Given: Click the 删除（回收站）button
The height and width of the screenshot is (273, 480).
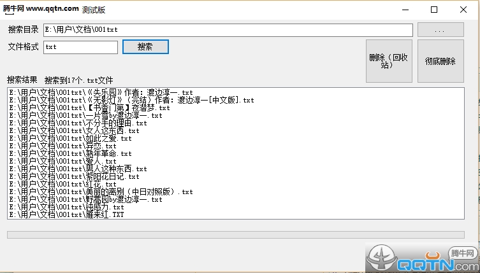Looking at the screenshot, I should tap(389, 61).
